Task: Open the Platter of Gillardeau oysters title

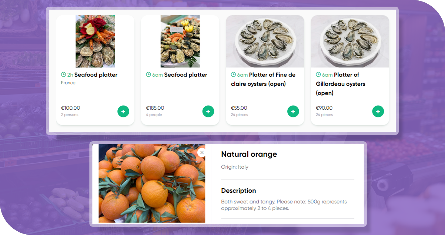Action: [x=341, y=84]
